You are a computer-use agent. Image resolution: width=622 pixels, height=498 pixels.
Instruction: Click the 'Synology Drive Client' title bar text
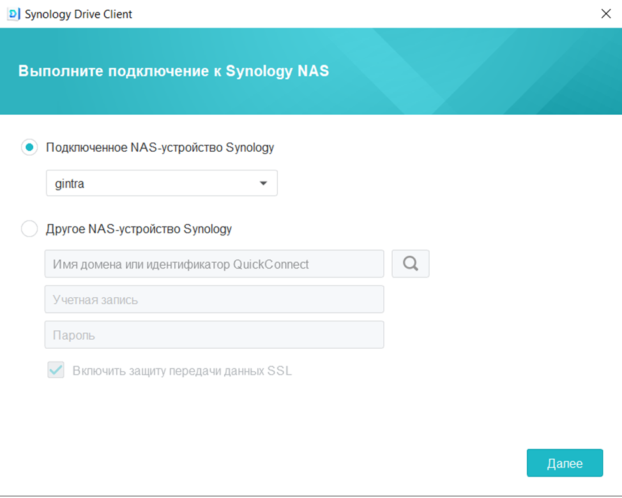[x=78, y=14]
